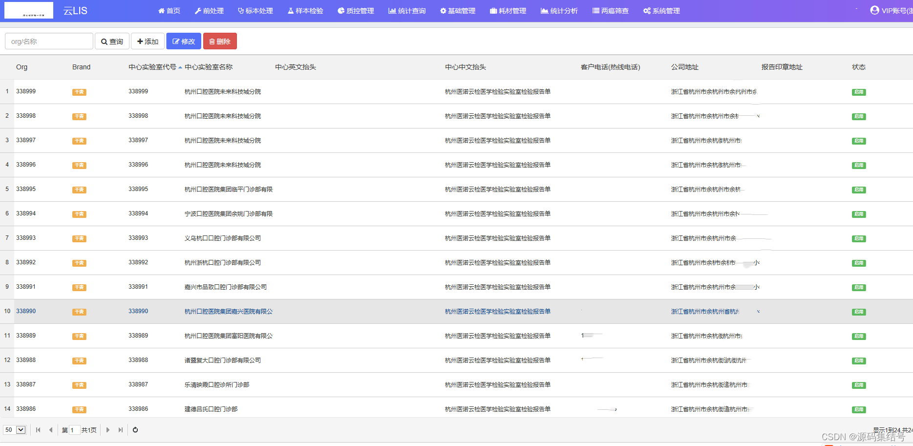Open the 样本检验 menu

[305, 11]
